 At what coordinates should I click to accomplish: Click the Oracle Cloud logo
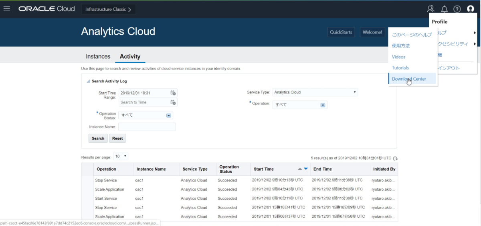pyautogui.click(x=46, y=9)
